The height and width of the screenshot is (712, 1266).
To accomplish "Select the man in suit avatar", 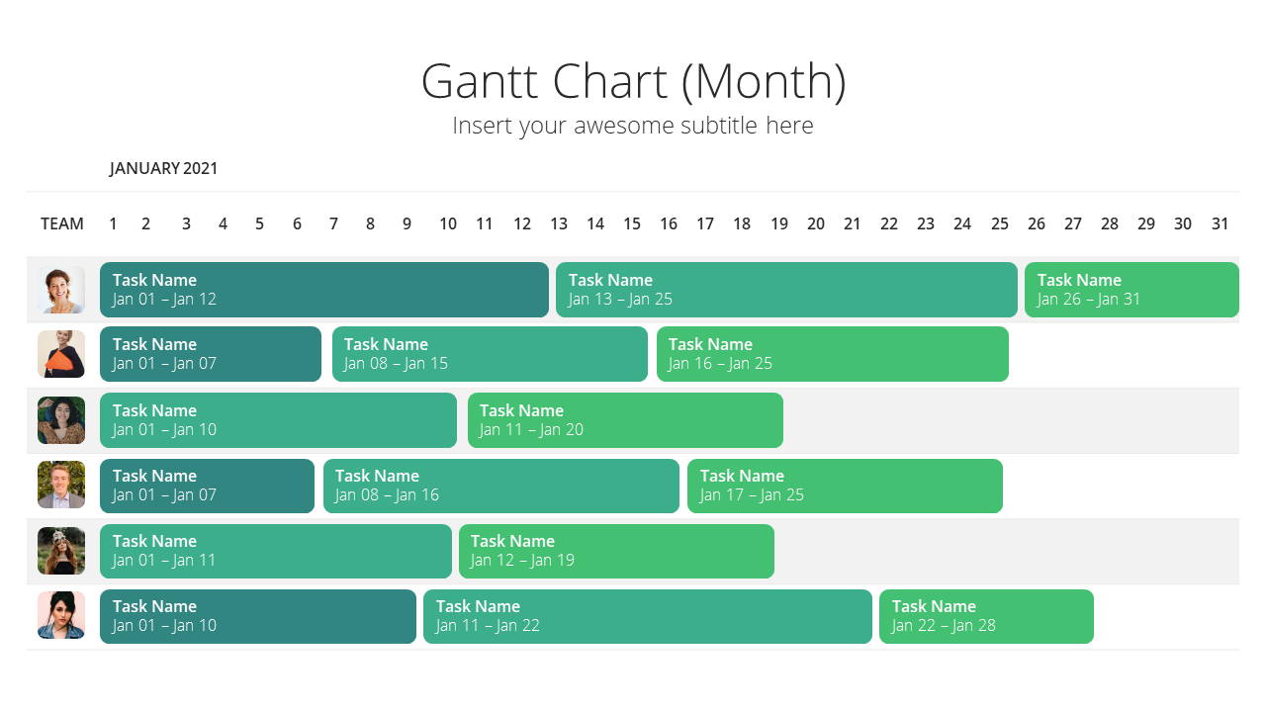I will pos(61,485).
